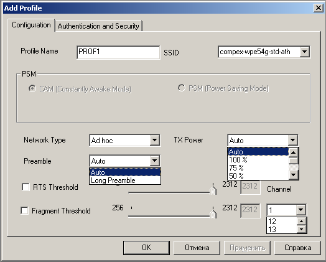326x262 pixels.
Task: Choose Auto in the Preamble list
Action: click(125, 172)
